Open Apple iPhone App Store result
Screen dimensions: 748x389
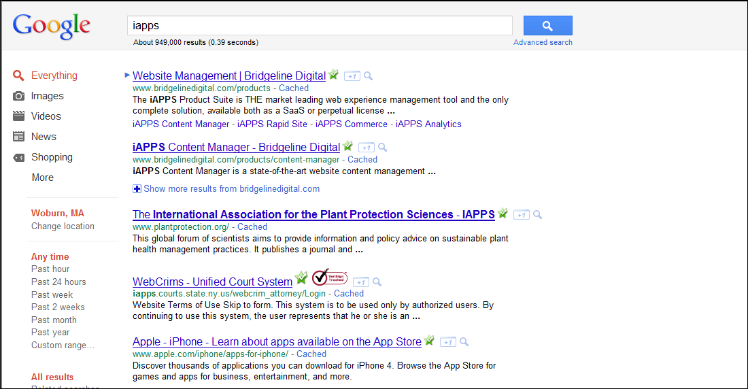pos(277,342)
